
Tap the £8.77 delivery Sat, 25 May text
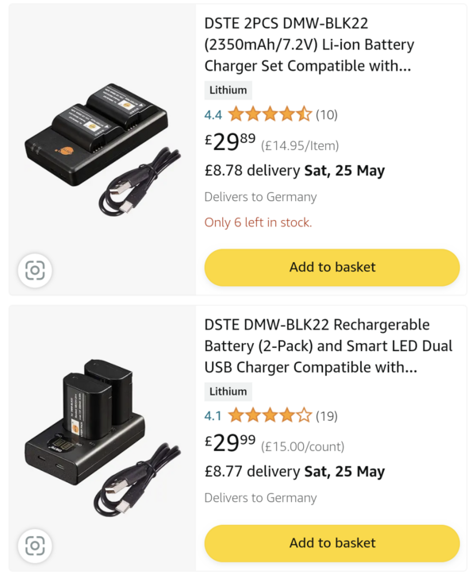point(294,472)
